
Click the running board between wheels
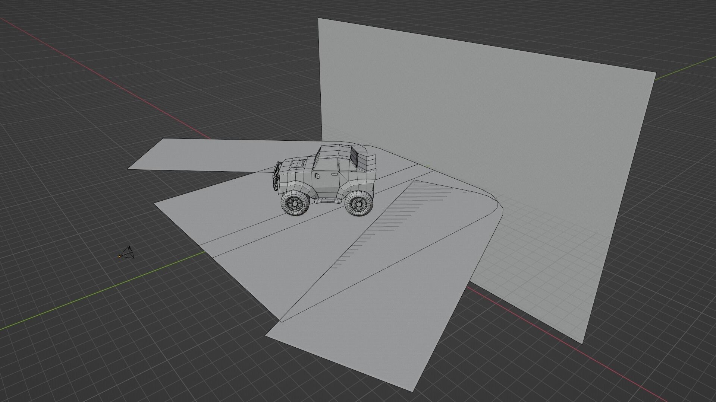coord(328,201)
